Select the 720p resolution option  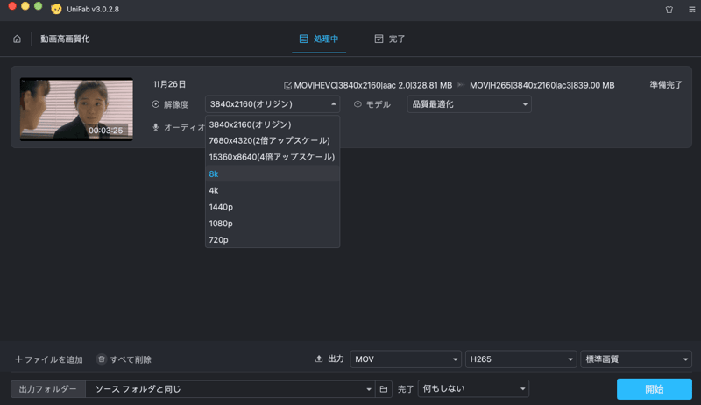(x=273, y=240)
